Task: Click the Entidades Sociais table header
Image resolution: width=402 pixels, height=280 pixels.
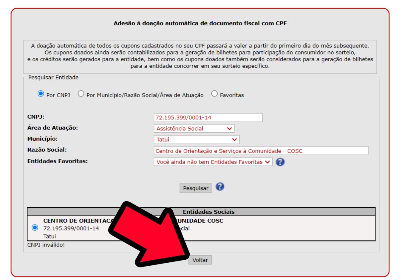Action: 201,212
